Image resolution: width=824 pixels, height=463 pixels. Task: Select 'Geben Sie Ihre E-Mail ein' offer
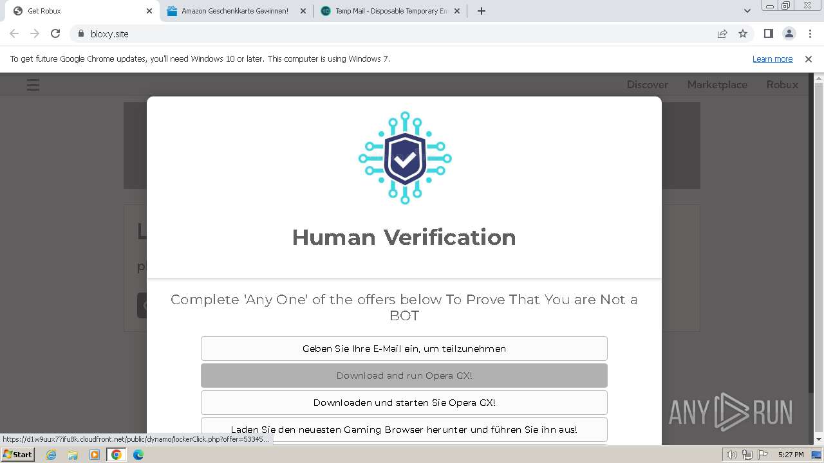[404, 349]
